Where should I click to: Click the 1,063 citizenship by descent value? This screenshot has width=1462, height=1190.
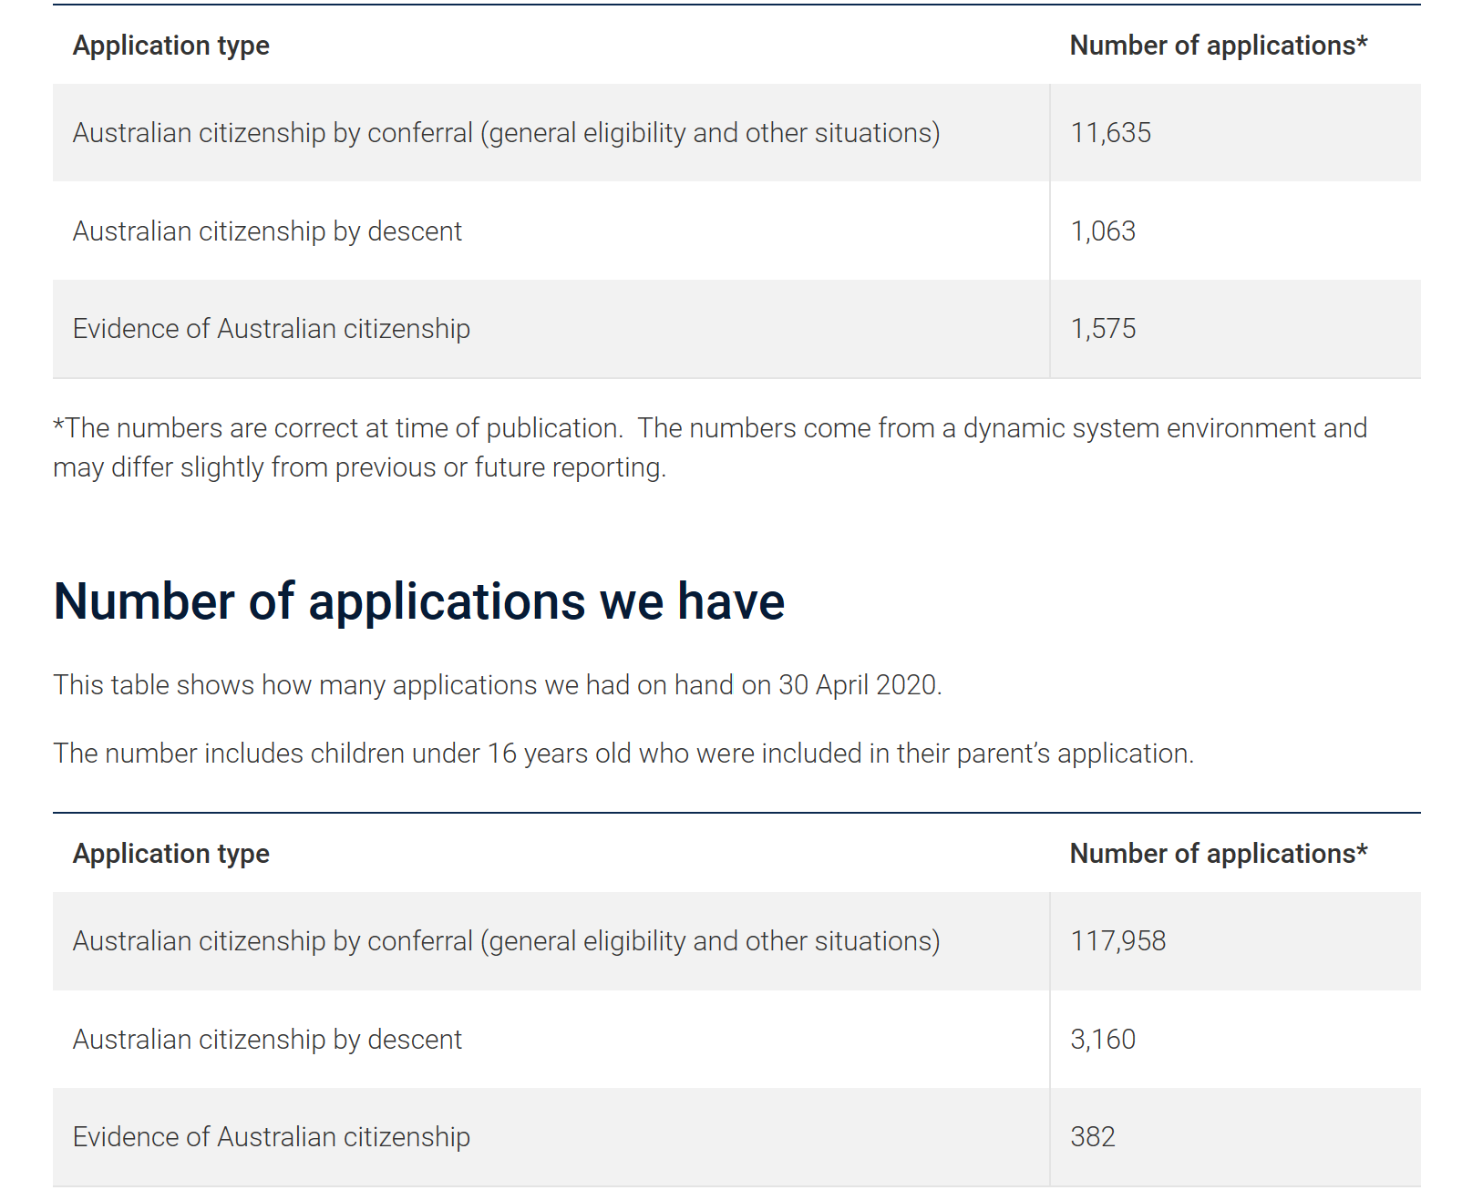(1103, 231)
